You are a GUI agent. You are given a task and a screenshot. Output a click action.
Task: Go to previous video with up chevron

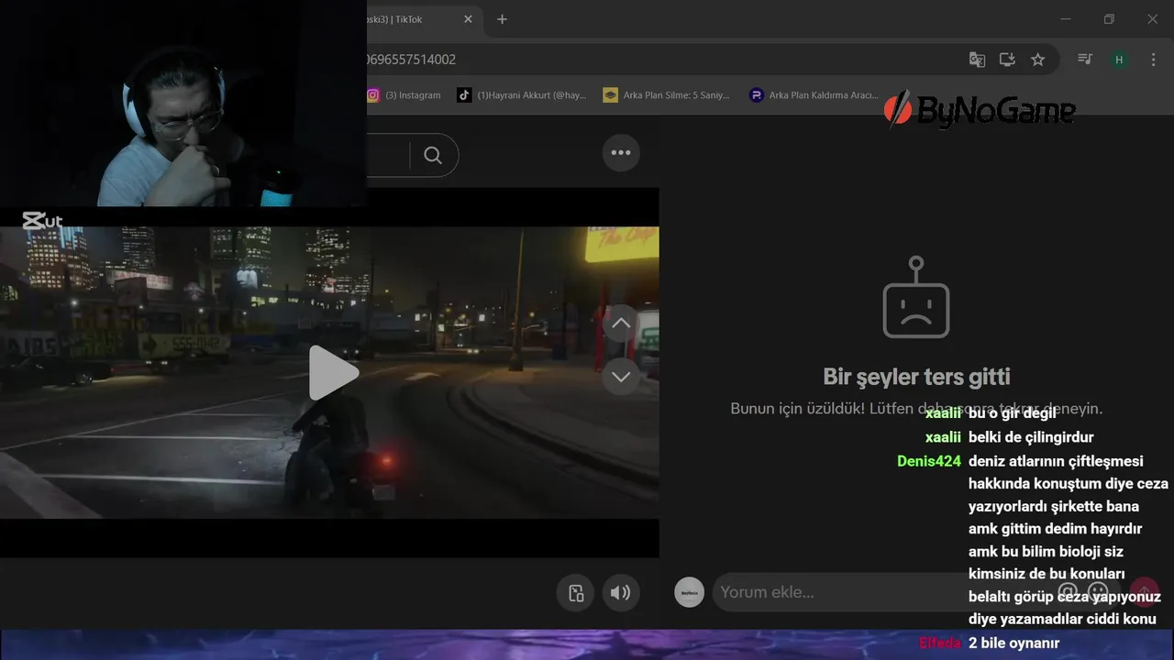(x=621, y=323)
